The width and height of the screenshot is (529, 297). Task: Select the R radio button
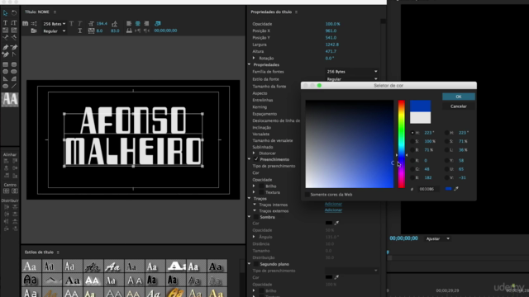(412, 161)
